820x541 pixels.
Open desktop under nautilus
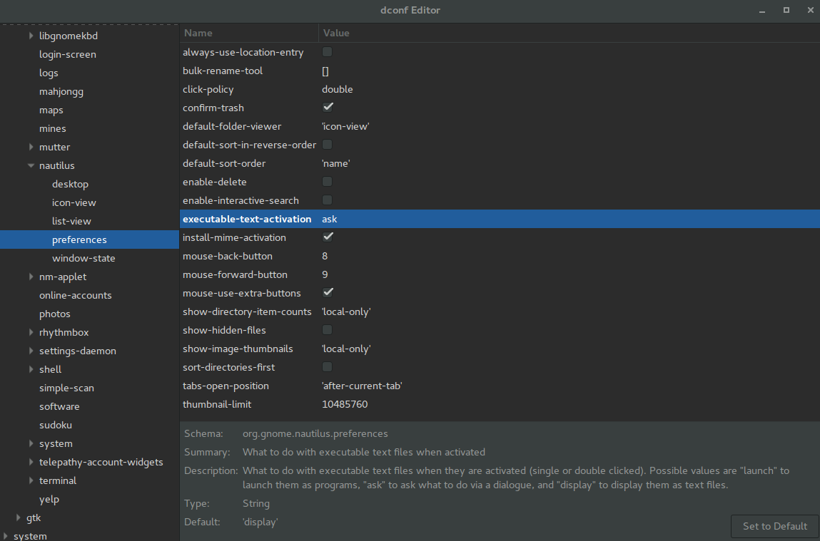[70, 185]
